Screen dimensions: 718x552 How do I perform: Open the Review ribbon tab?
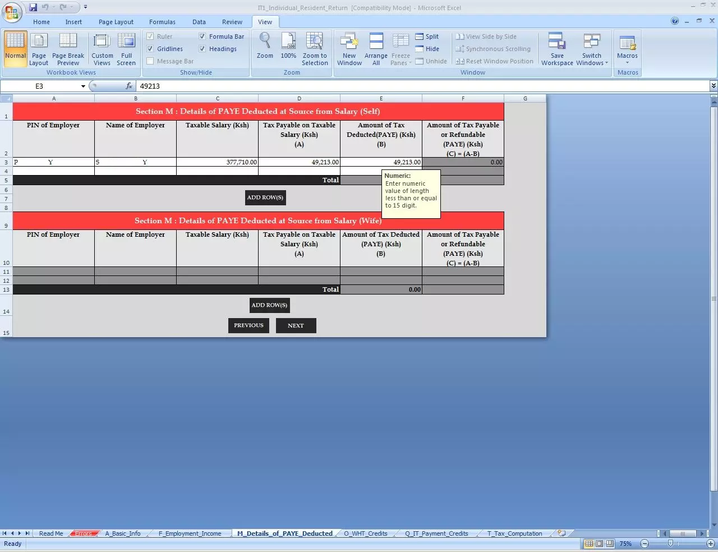(x=232, y=22)
